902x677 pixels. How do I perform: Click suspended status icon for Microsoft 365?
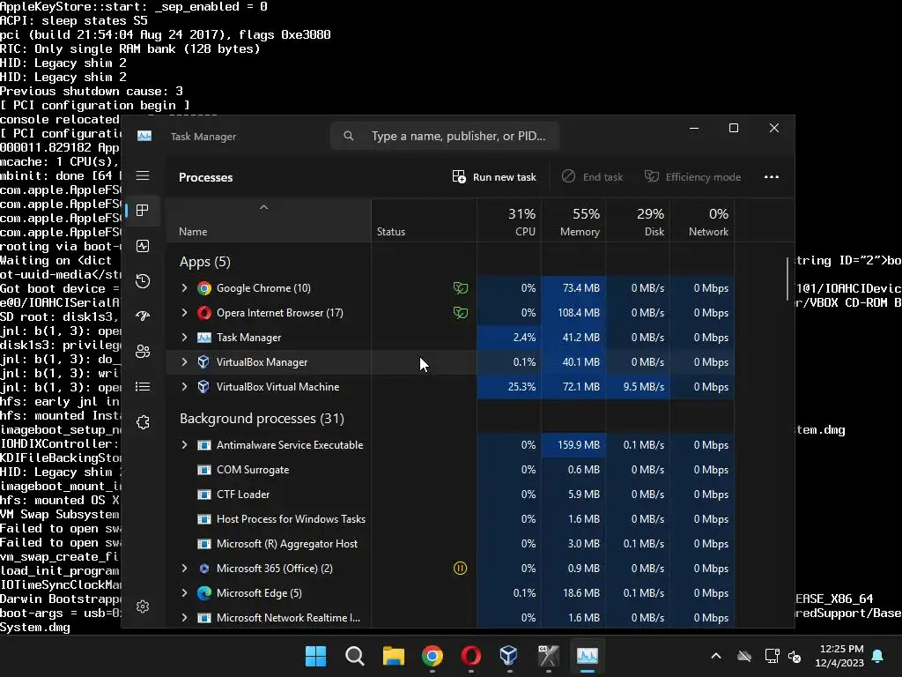pos(460,569)
